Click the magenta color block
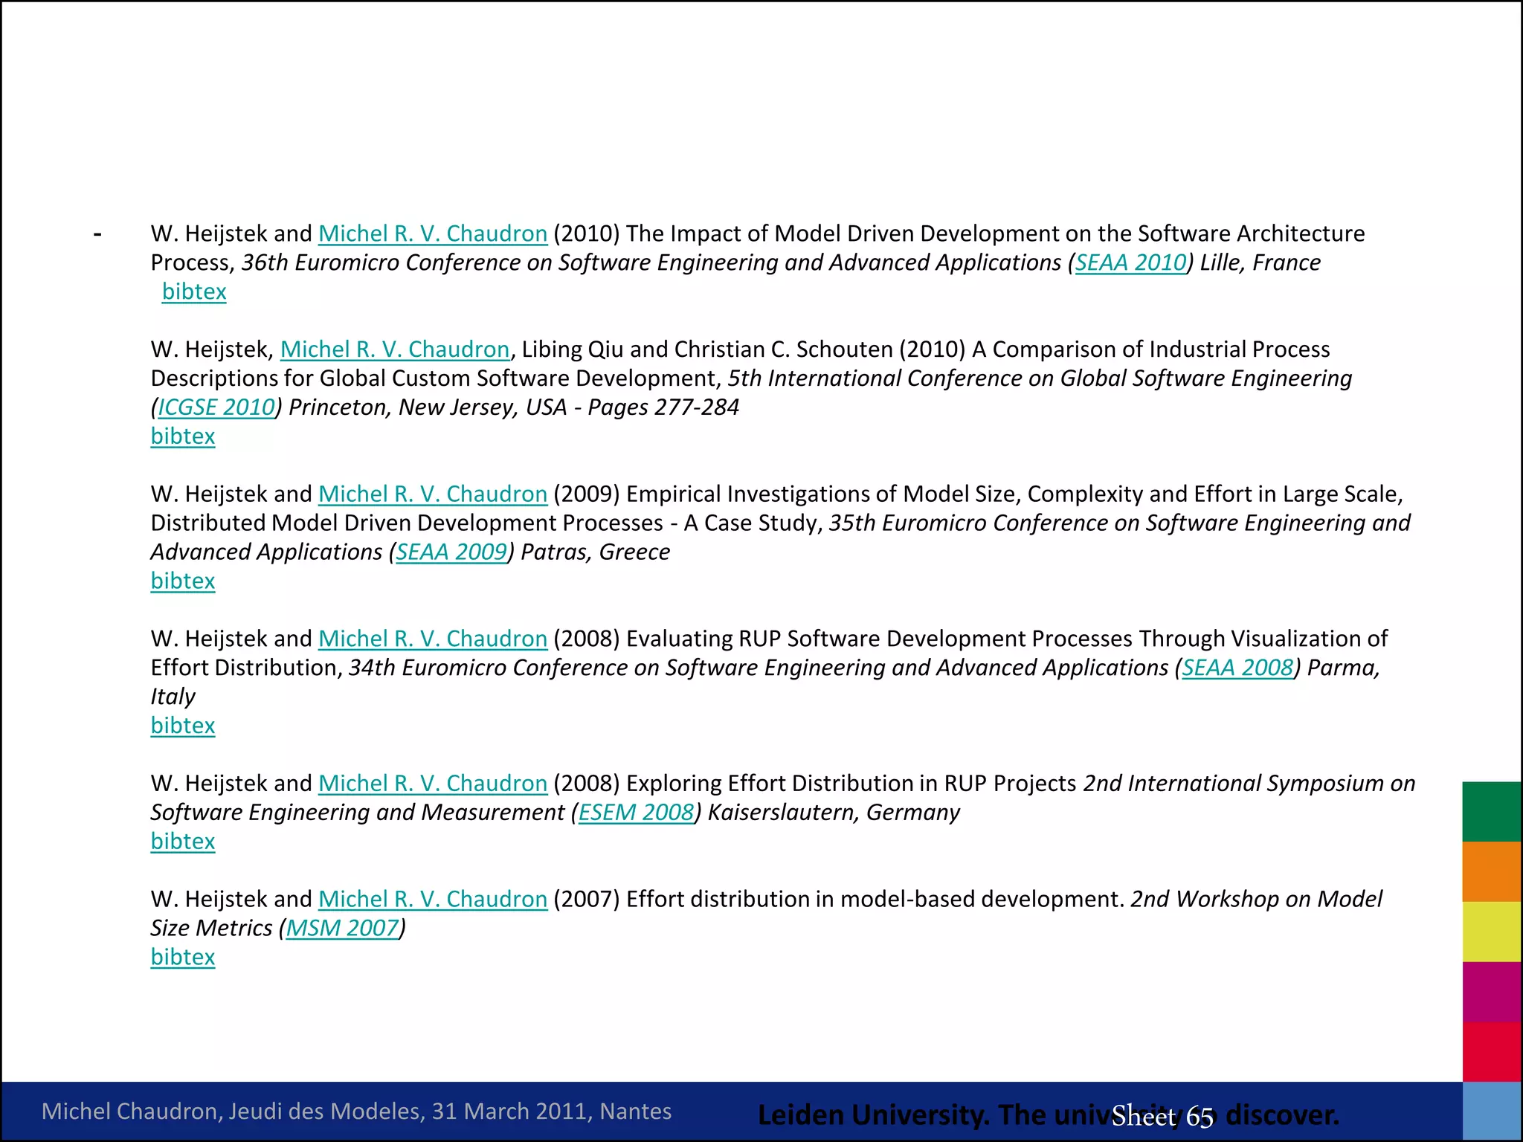This screenshot has width=1523, height=1142. 1491,991
